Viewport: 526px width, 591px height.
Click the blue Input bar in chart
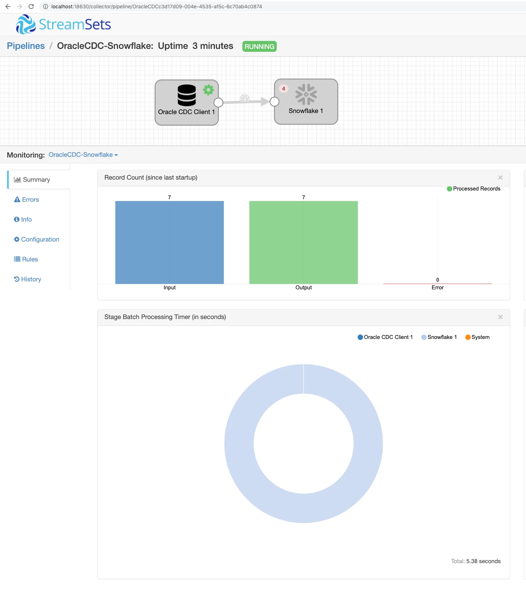tap(169, 242)
